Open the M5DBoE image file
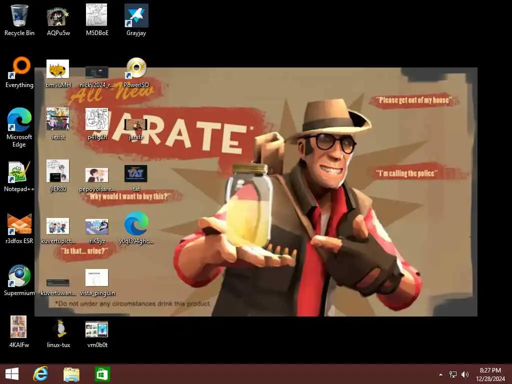Screen dimensions: 512x384 [x=97, y=19]
